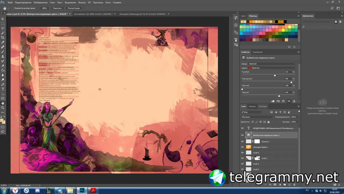Select the Magic Wand tool
The height and width of the screenshot is (194, 344).
(x=3, y=33)
